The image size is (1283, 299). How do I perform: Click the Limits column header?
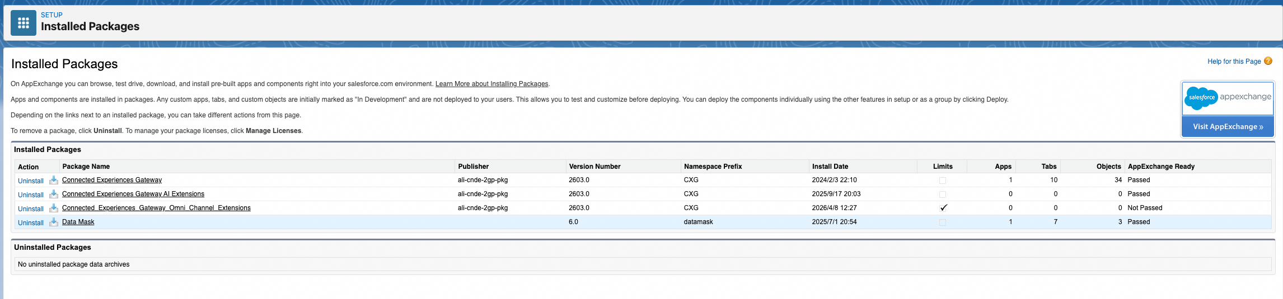(x=943, y=167)
